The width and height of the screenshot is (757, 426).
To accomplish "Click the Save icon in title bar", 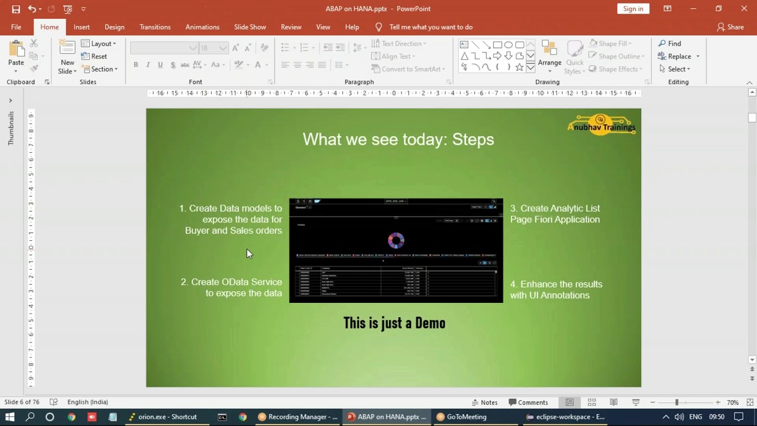I will [x=16, y=9].
